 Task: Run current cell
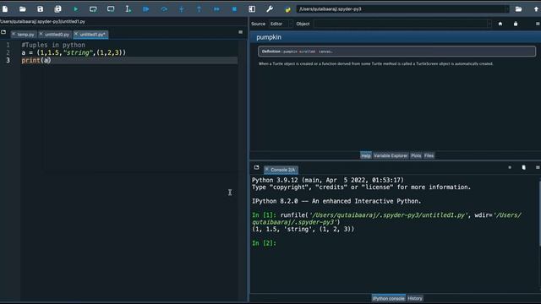tap(93, 9)
